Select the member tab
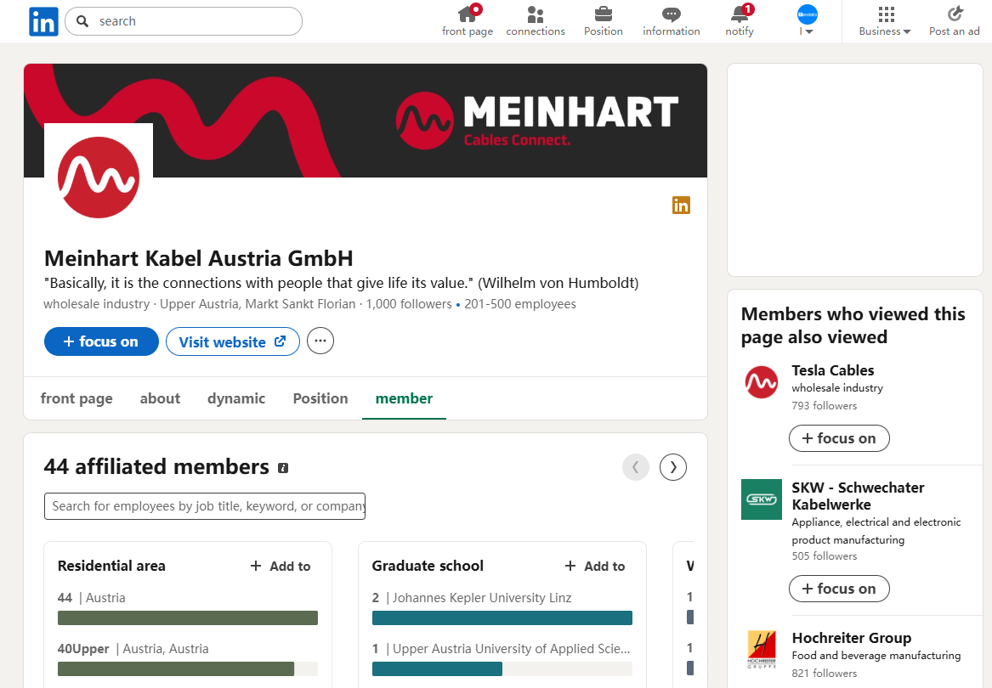Image resolution: width=992 pixels, height=688 pixels. pyautogui.click(x=404, y=398)
